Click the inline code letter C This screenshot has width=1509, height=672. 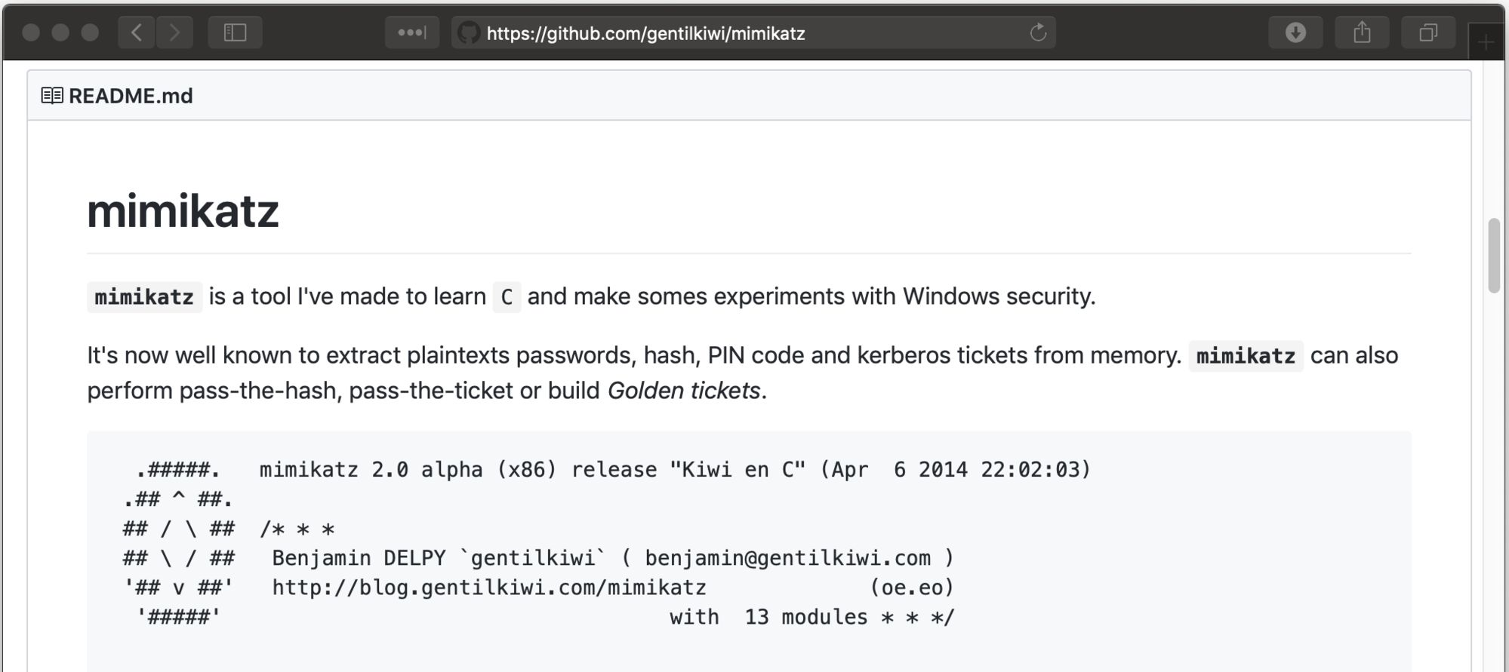click(507, 297)
